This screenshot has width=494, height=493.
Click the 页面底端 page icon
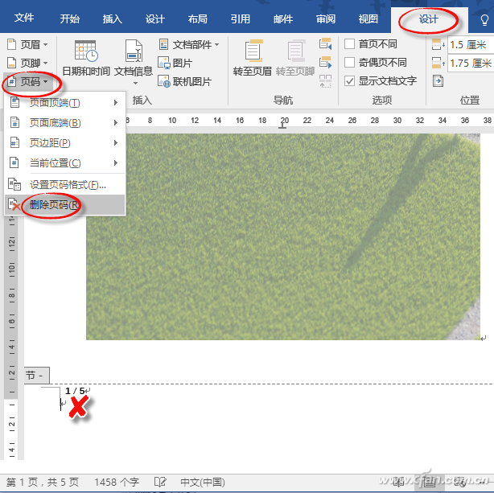click(14, 122)
